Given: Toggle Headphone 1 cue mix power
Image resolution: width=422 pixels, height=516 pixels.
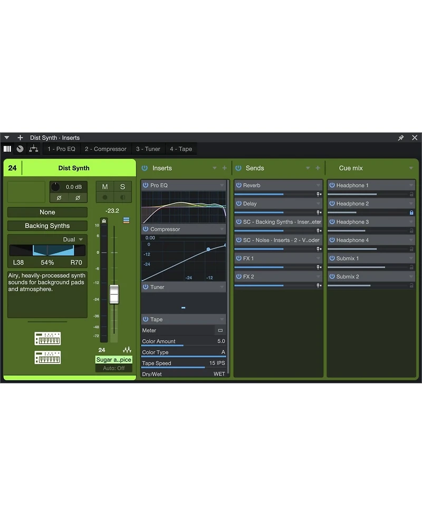Looking at the screenshot, I should point(332,185).
